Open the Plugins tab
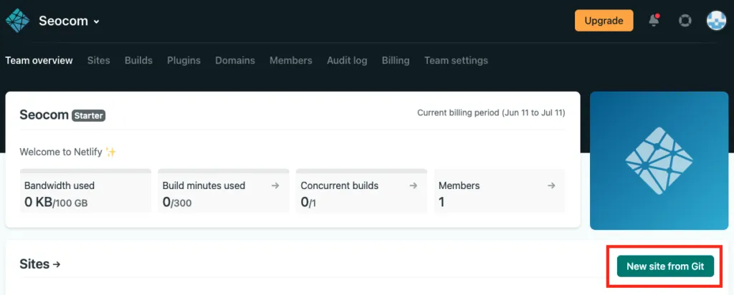Screen dimensions: 734x295 (x=184, y=60)
